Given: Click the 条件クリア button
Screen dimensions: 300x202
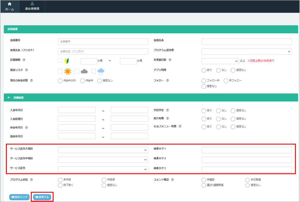Looking at the screenshot, I should click(x=20, y=197).
